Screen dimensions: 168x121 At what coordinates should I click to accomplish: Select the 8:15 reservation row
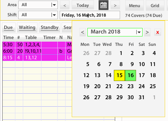[x=37, y=58]
